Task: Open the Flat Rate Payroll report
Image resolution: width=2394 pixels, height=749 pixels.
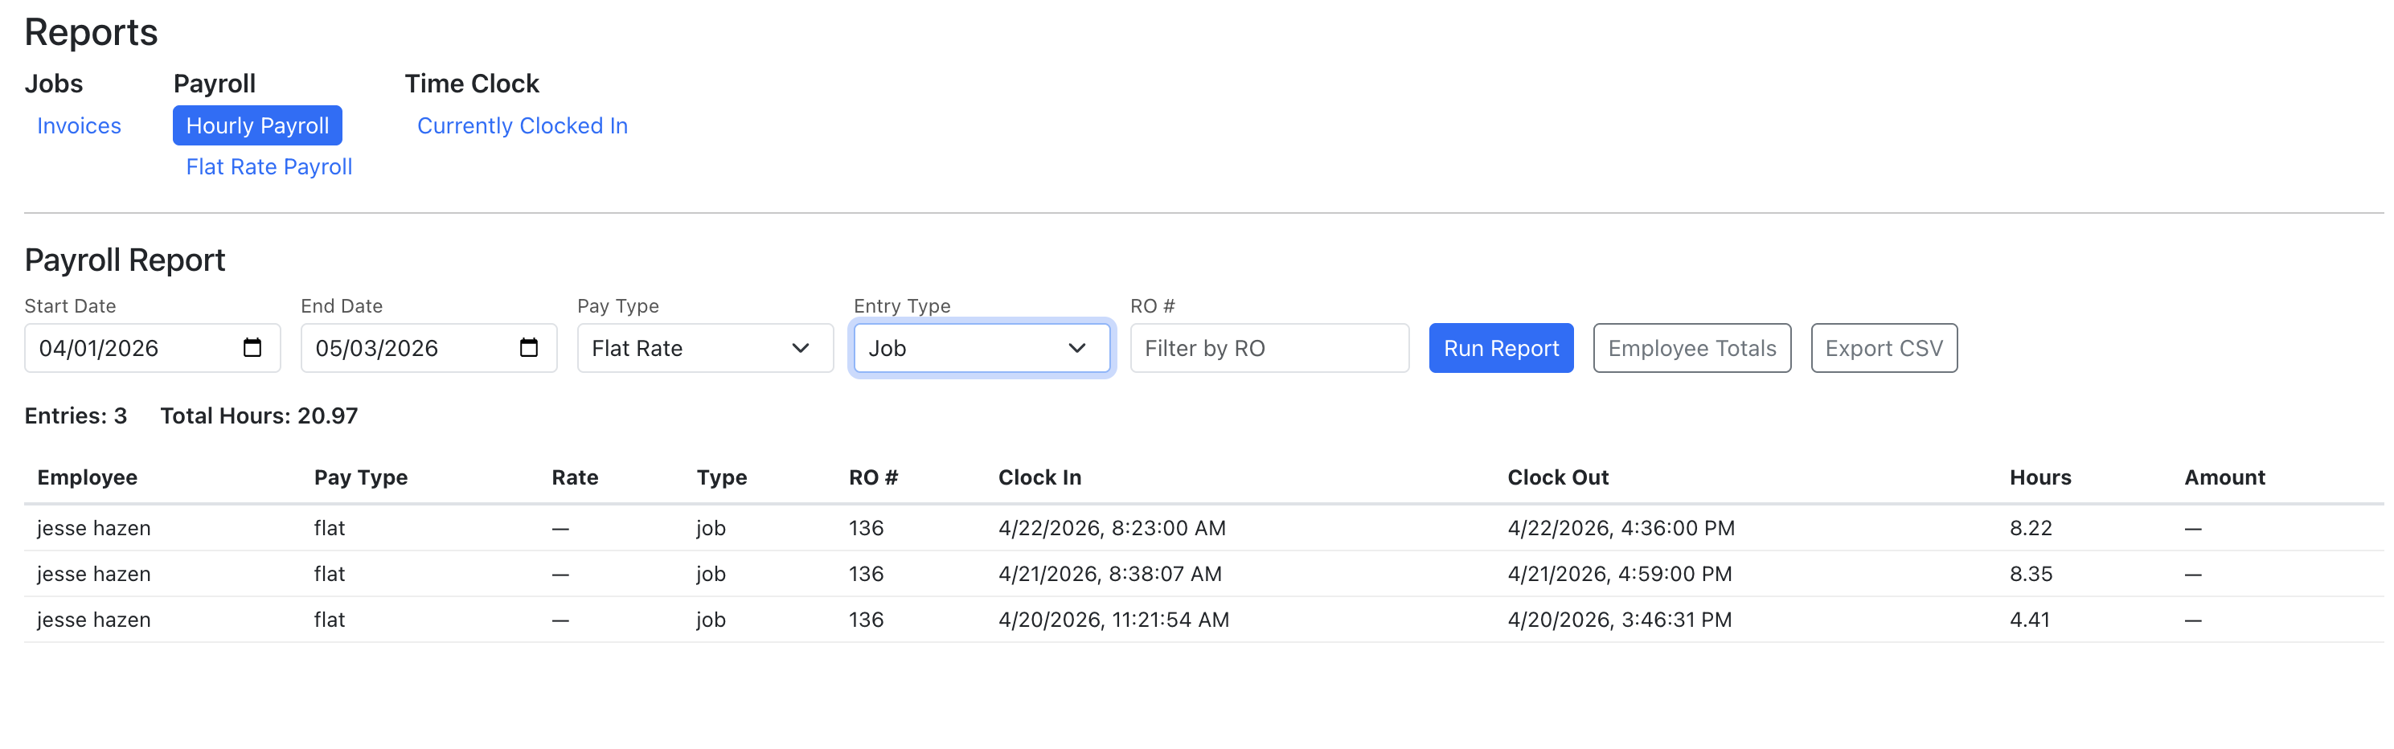Action: point(269,166)
